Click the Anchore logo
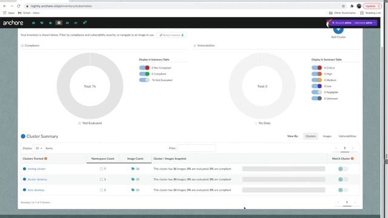The width and height of the screenshot is (388, 218). point(13,23)
